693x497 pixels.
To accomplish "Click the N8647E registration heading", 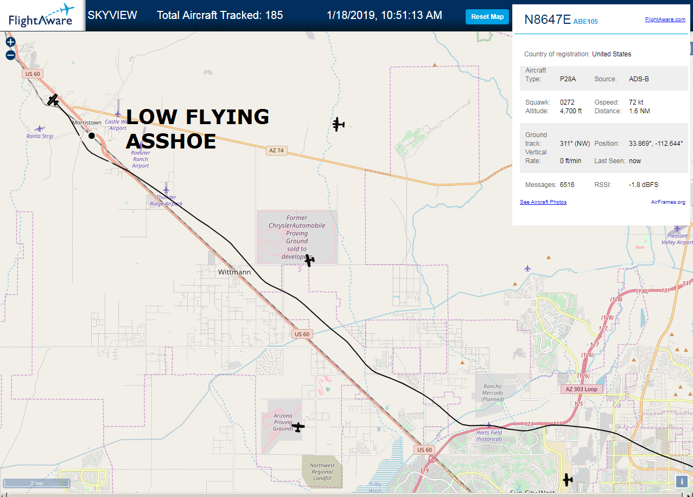I will (548, 20).
